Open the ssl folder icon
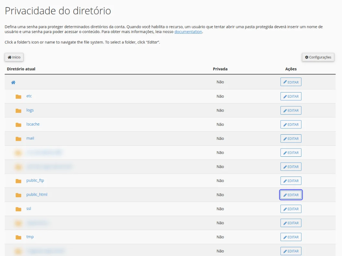This screenshot has width=342, height=256. [x=18, y=209]
